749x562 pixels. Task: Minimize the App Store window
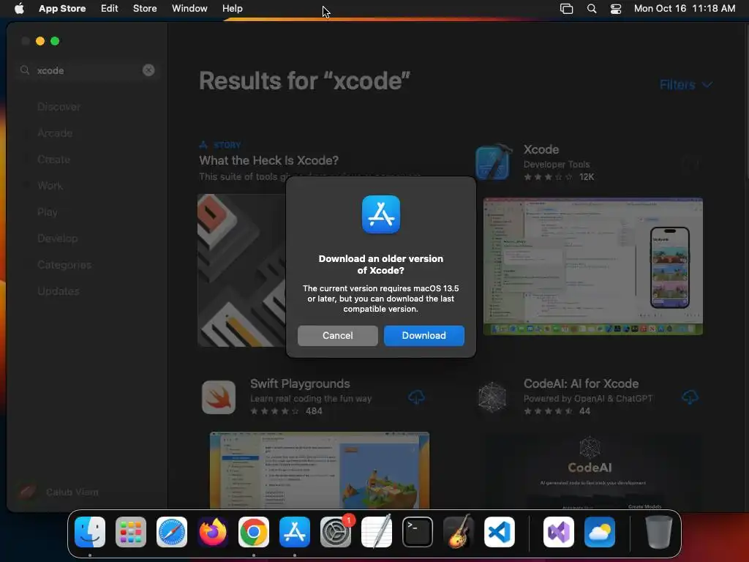[x=40, y=41]
